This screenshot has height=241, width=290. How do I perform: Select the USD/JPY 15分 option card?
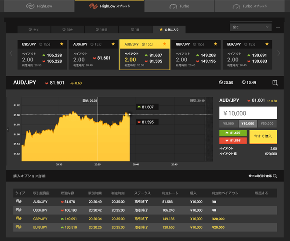pyautogui.click(x=42, y=55)
